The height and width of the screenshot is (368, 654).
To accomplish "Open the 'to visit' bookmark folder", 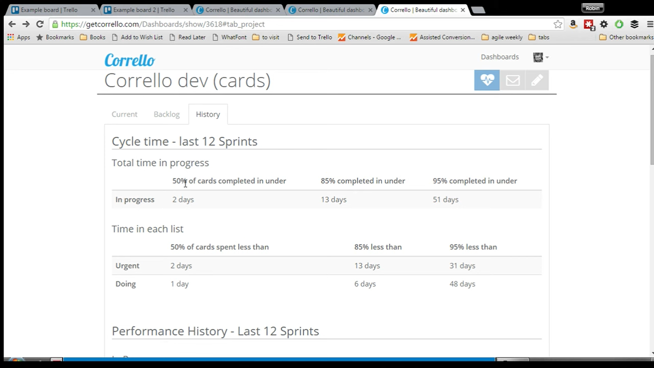I will (266, 37).
